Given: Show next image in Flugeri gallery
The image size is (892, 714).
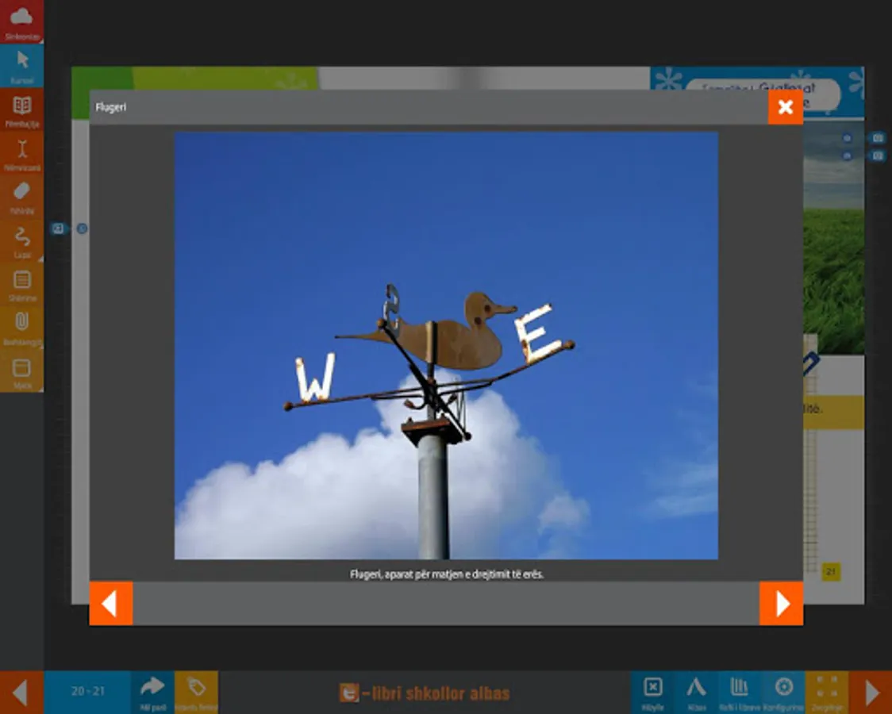Looking at the screenshot, I should pyautogui.click(x=781, y=603).
